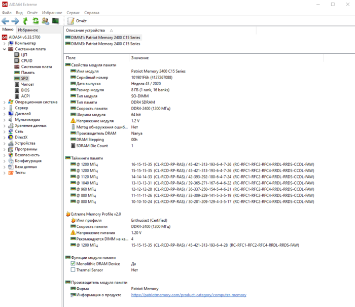Expand the Компьютер tree node

(4, 43)
